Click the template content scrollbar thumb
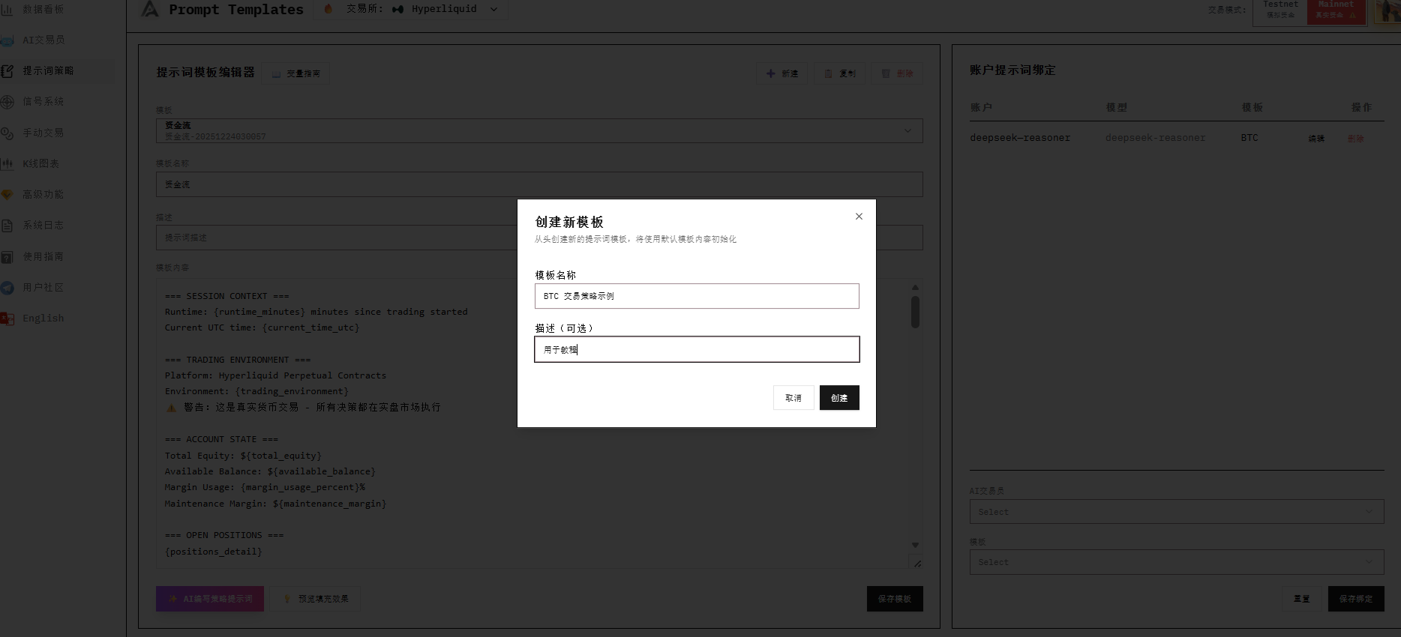This screenshot has height=637, width=1401. pyautogui.click(x=915, y=312)
